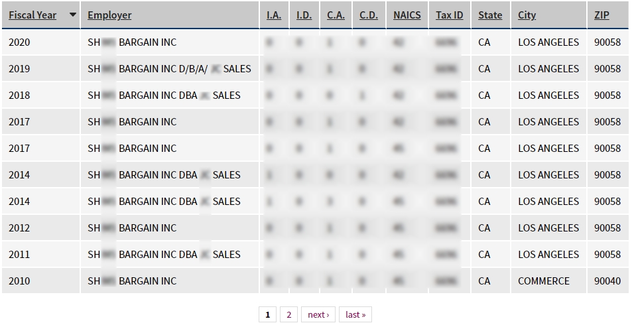
Task: Sort by I.D. column header
Action: (x=304, y=15)
